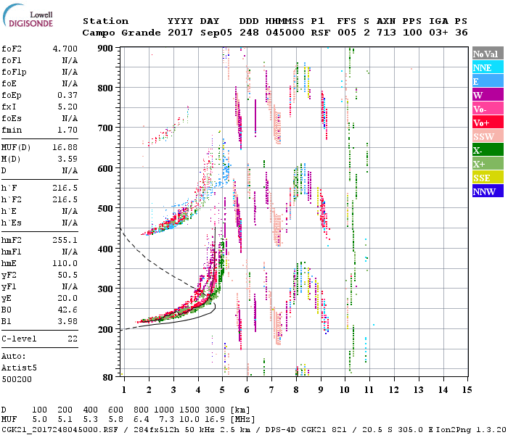508x435 pixels.
Task: Select the NNW legend swatch
Action: tap(488, 191)
